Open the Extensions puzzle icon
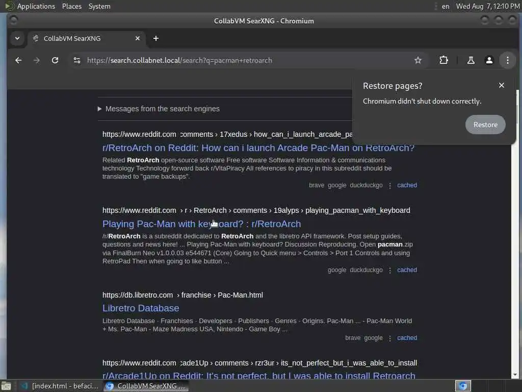The image size is (522, 392). (x=443, y=60)
